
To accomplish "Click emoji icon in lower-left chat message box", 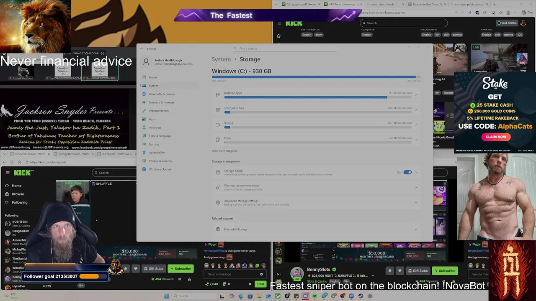I will pyautogui.click(x=261, y=274).
